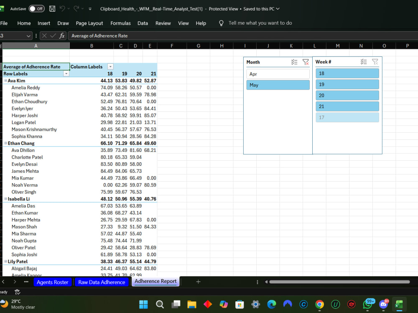Click previous sheet navigation arrow
Screen dimensions: 418x313
(3, 282)
